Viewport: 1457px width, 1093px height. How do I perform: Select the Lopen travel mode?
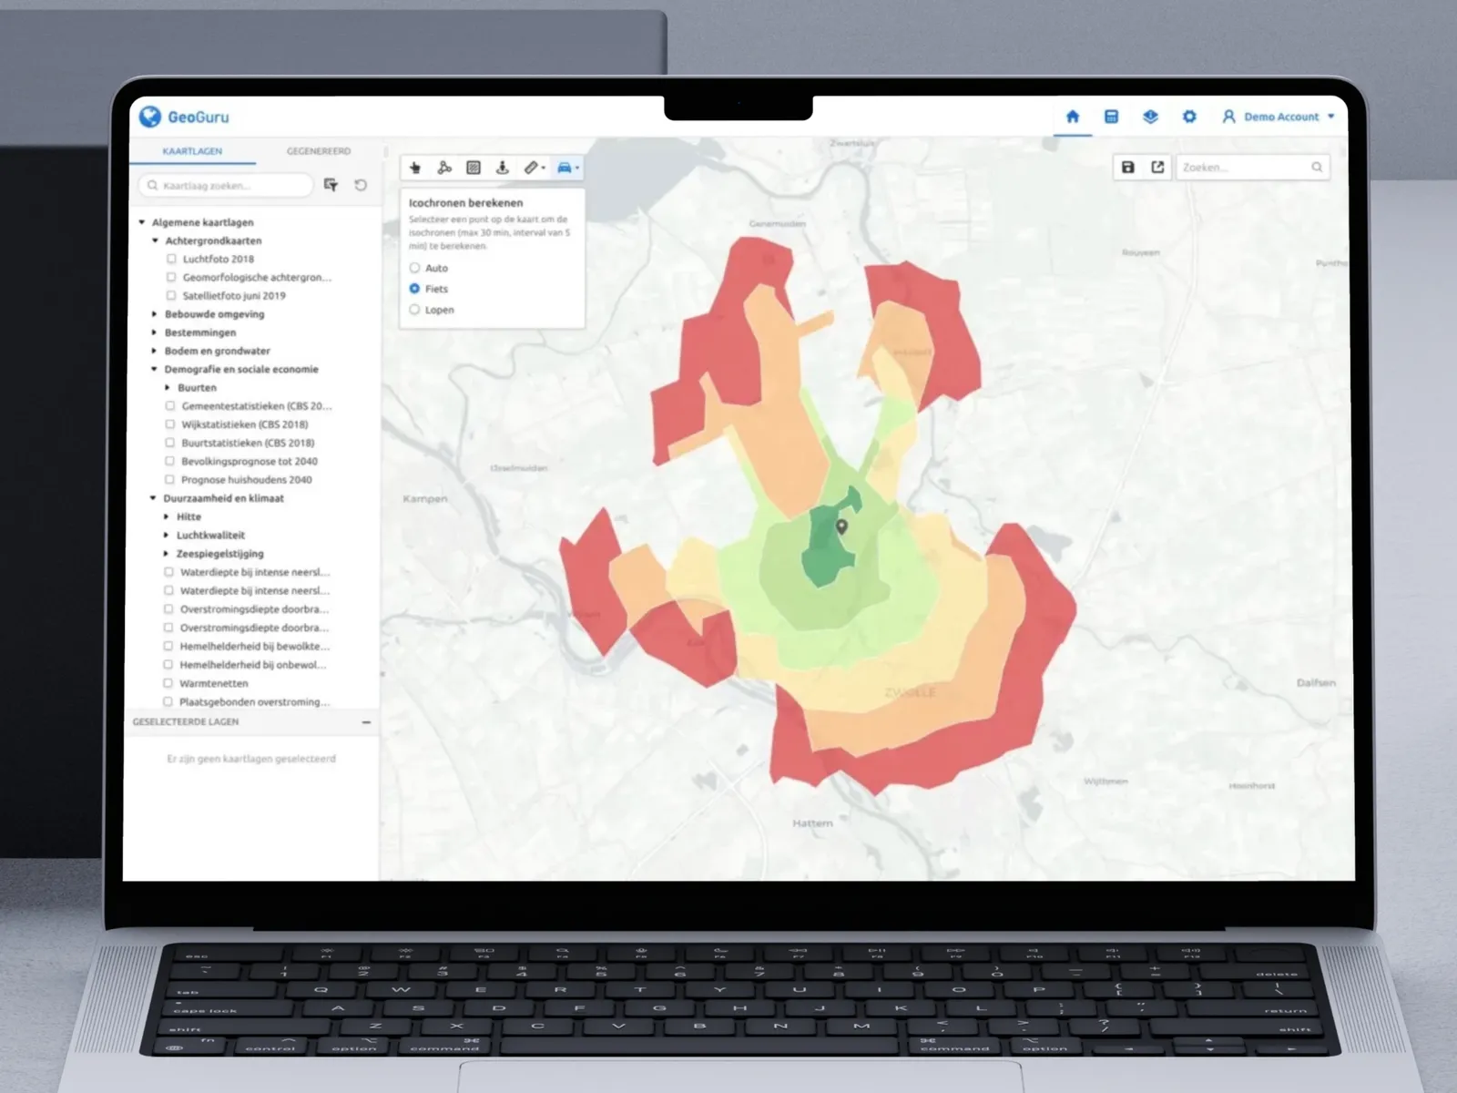[x=415, y=310]
